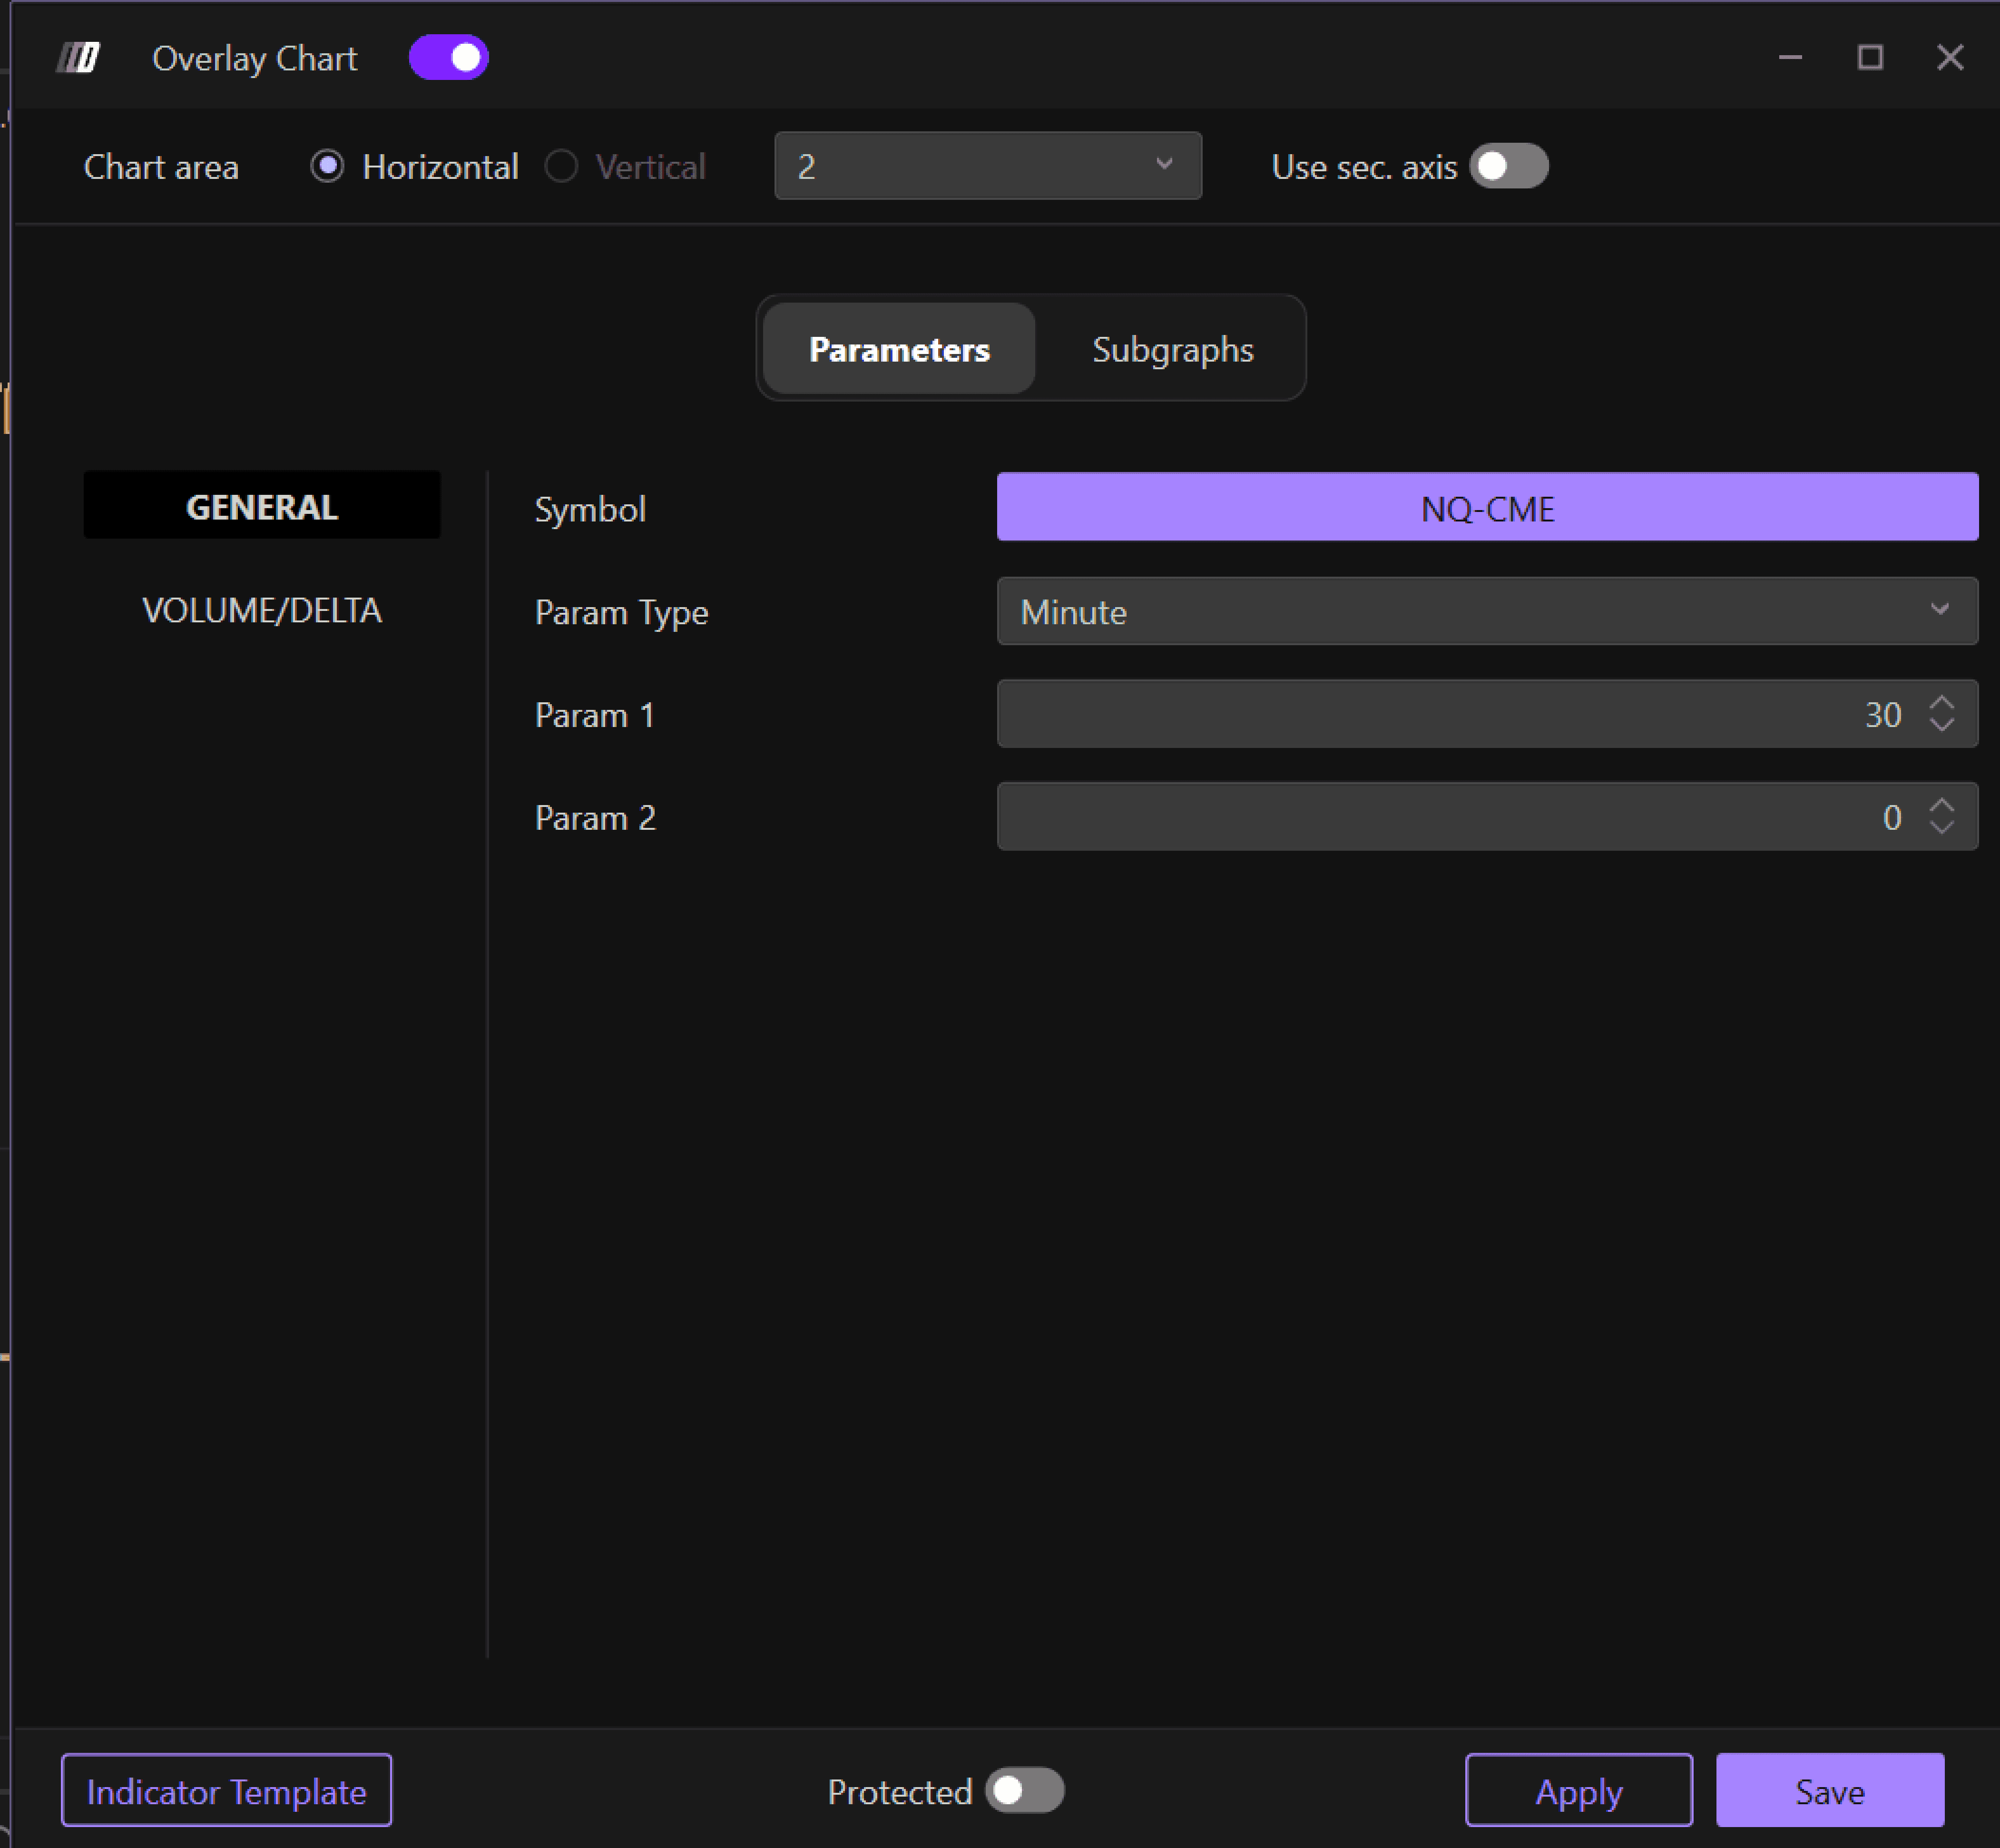The width and height of the screenshot is (2000, 1848).
Task: Open the VOLUME/DELTA section
Action: click(262, 610)
